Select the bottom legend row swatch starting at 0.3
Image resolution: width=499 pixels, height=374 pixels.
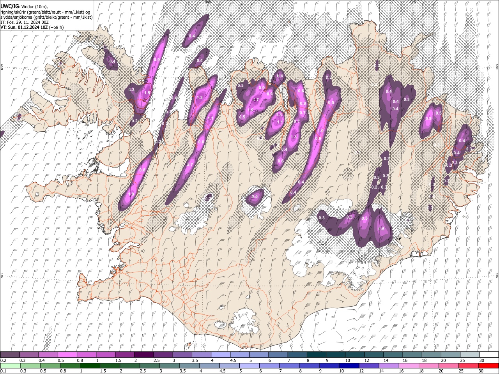click(30, 365)
